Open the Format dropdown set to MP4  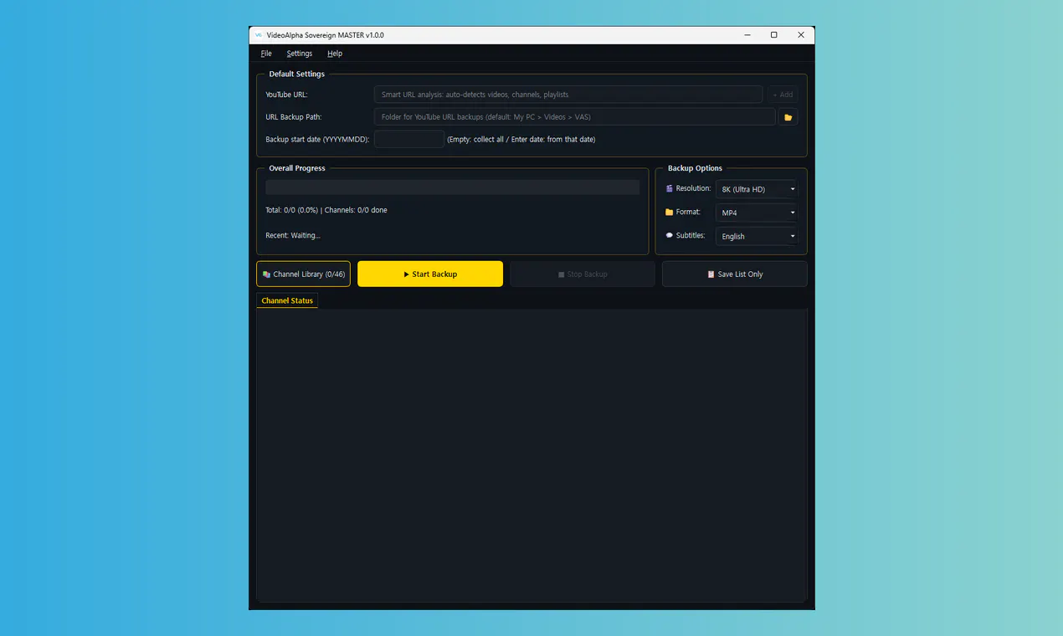click(757, 213)
